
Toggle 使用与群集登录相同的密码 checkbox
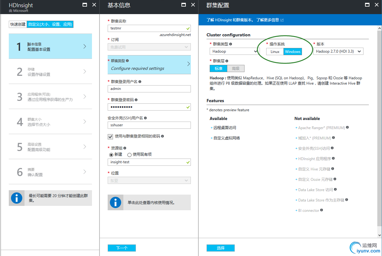pos(110,137)
